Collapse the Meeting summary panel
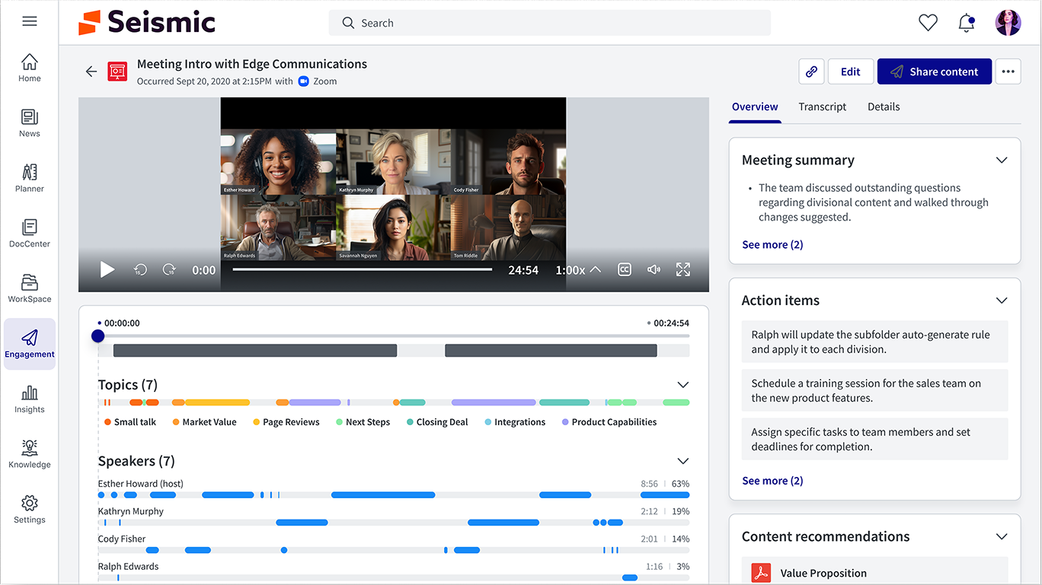1042x585 pixels. coord(1002,161)
